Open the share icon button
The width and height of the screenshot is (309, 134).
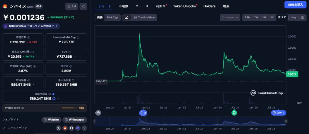coord(83,7)
